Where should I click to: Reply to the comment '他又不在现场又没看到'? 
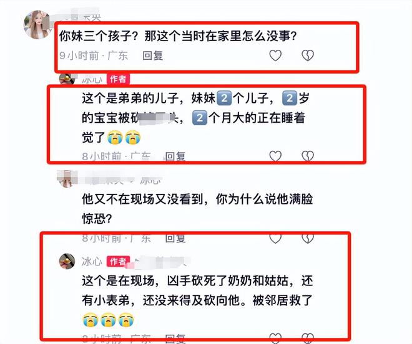point(175,238)
